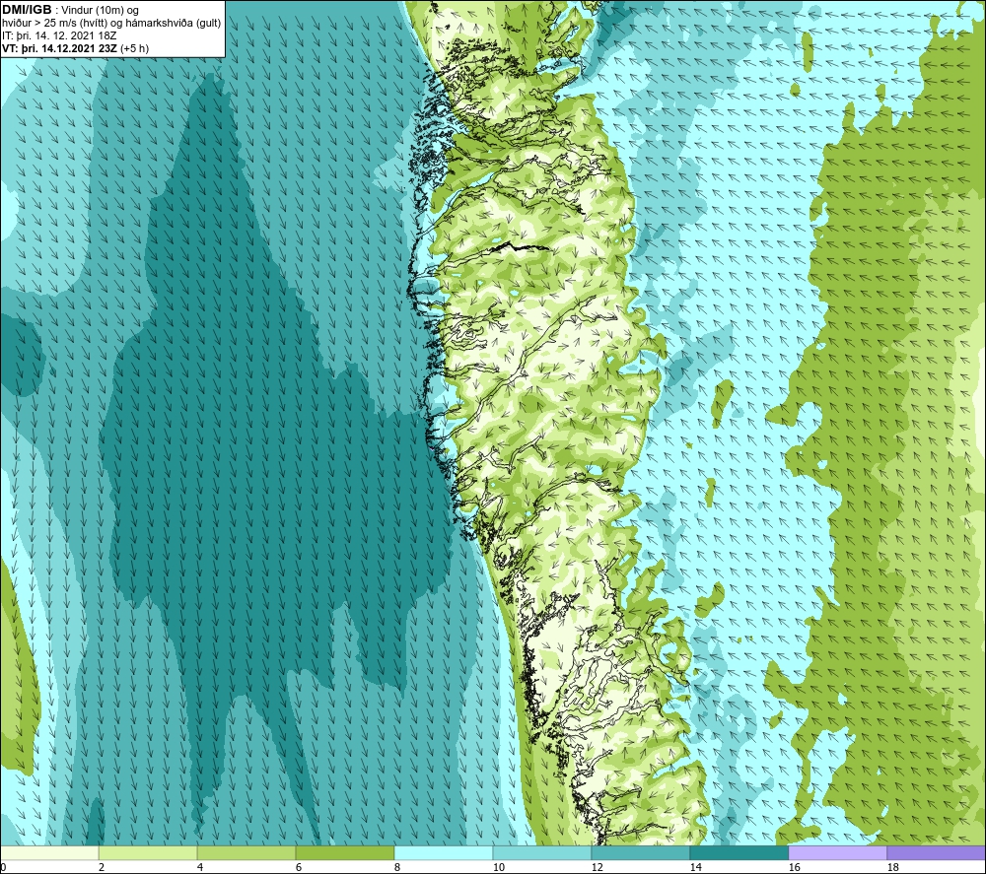Click the 16–18 m/s lavender legend swatch
986x874 pixels.
tap(837, 853)
